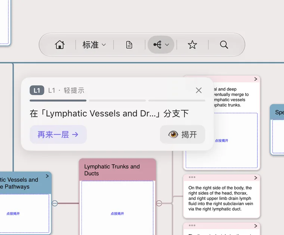Open chevron on right lymphatic duct card
Image resolution: width=284 pixels, height=235 pixels.
point(256,178)
